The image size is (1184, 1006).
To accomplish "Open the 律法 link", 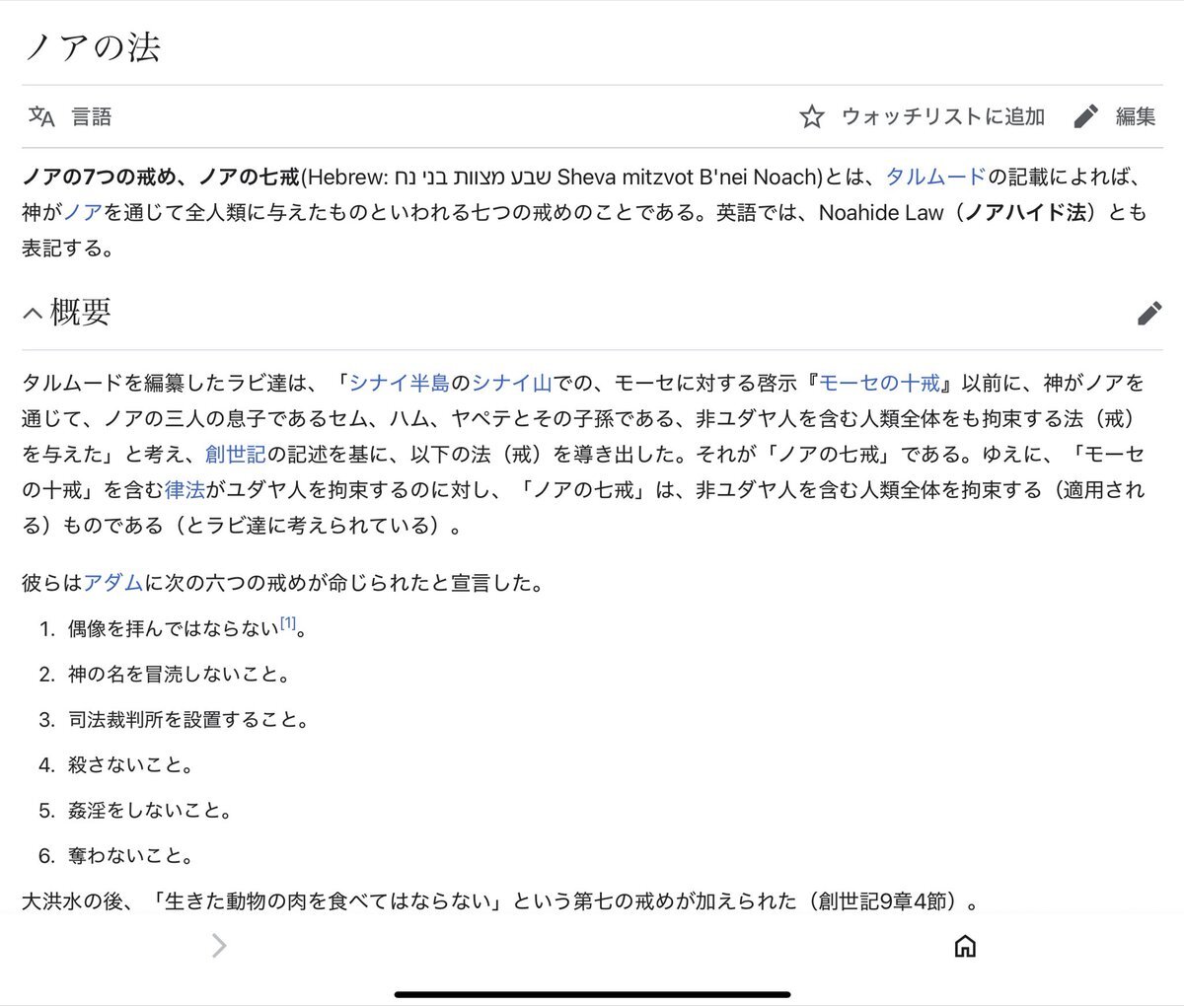I will [185, 489].
